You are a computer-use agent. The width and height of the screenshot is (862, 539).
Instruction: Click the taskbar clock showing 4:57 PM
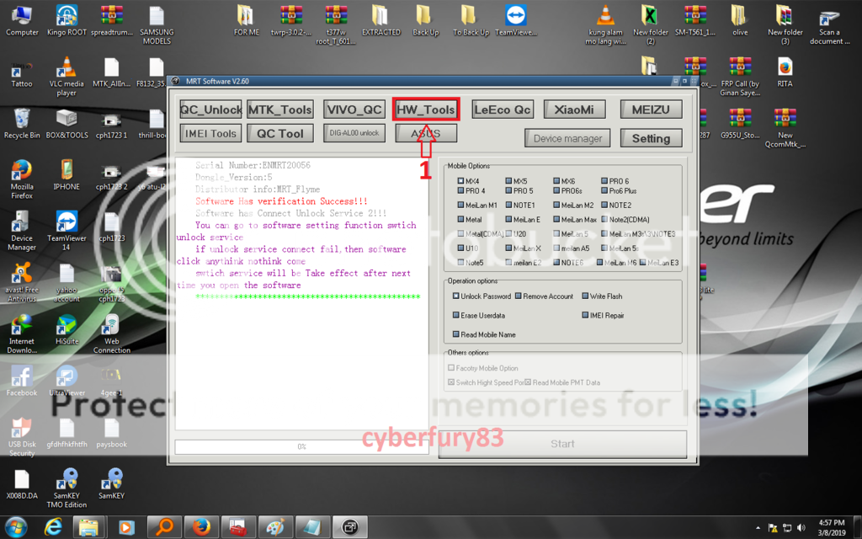coord(831,526)
